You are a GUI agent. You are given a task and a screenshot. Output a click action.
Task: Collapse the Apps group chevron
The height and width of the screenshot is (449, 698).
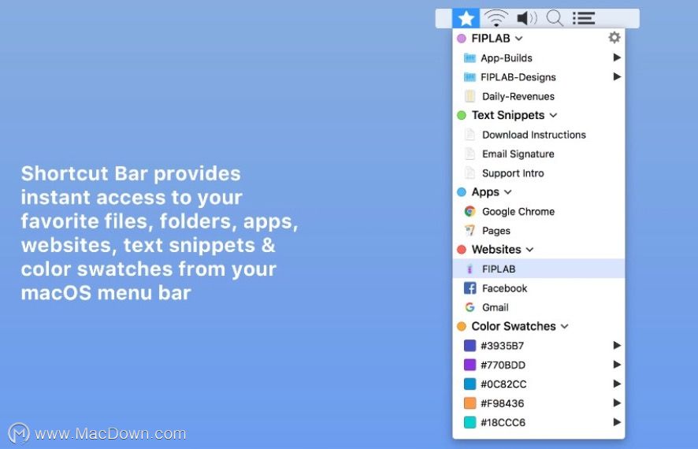click(508, 191)
